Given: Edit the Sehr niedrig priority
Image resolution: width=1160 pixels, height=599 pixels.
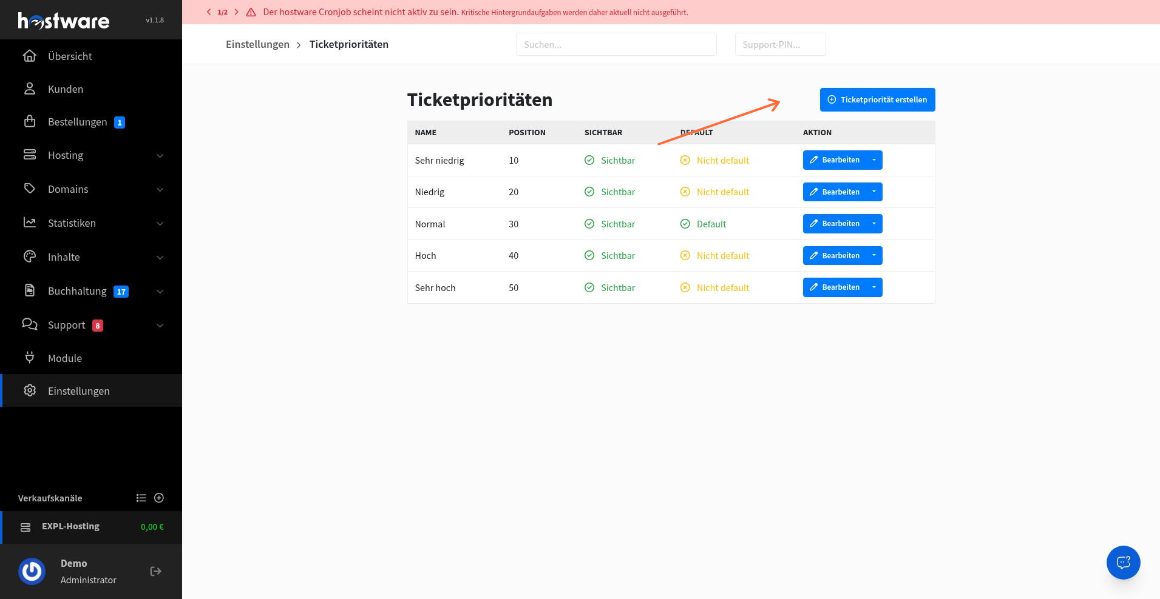Looking at the screenshot, I should coord(834,160).
